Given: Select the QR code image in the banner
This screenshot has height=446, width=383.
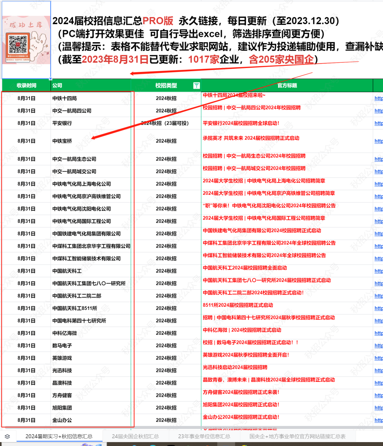Looking at the screenshot, I should coord(18,45).
